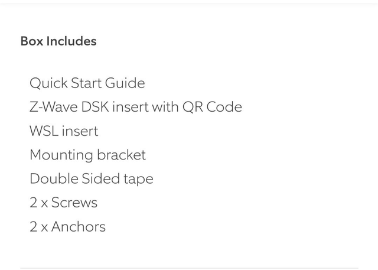The width and height of the screenshot is (378, 270).
Task: Select the Double Sided tape entry
Action: (x=91, y=179)
